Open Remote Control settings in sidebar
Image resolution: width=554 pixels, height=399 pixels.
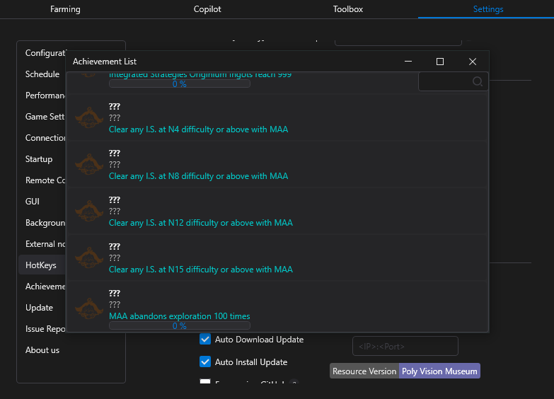point(45,180)
